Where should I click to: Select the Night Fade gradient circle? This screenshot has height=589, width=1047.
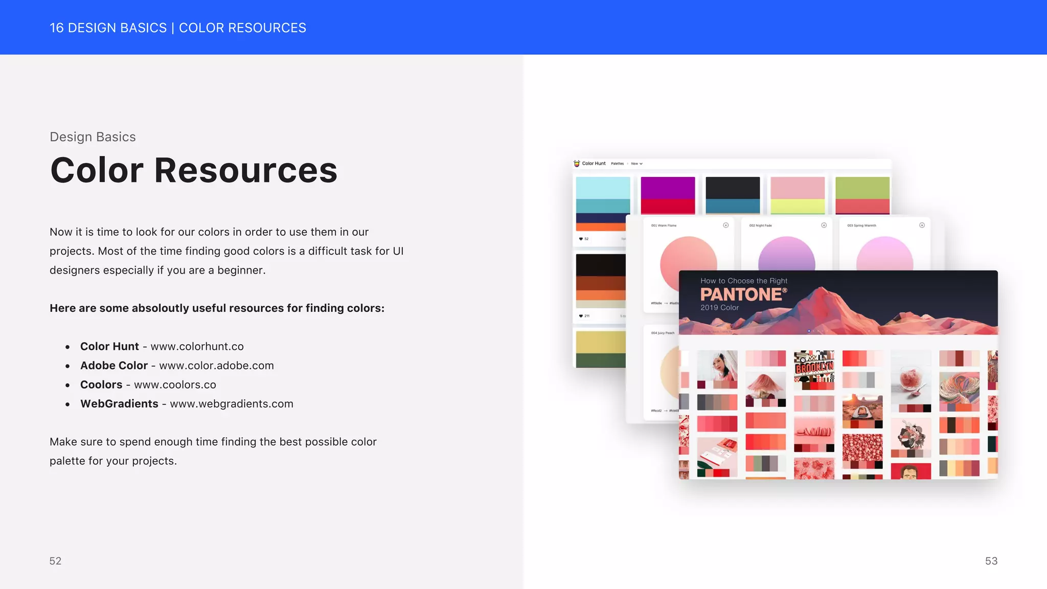pyautogui.click(x=786, y=253)
